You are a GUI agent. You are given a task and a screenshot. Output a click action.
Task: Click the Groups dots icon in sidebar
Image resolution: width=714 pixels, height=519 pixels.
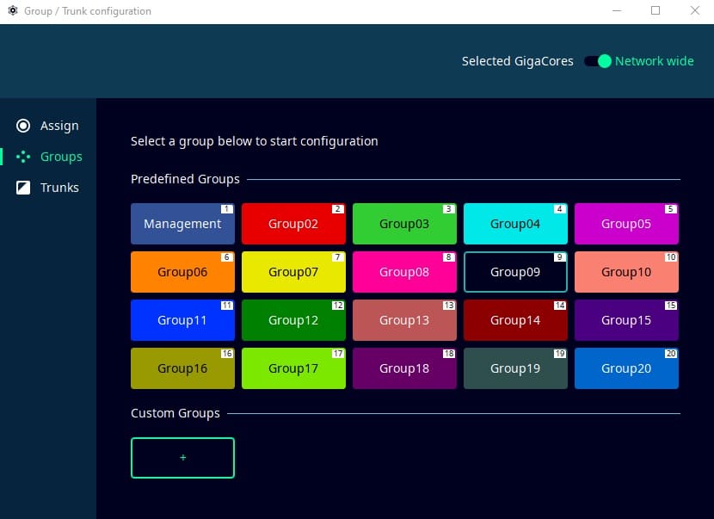pos(24,157)
